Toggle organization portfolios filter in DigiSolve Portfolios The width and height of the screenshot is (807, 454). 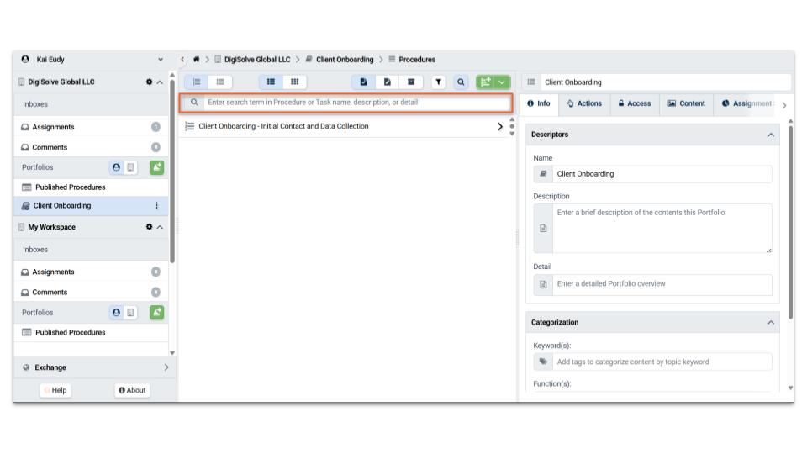pos(131,167)
